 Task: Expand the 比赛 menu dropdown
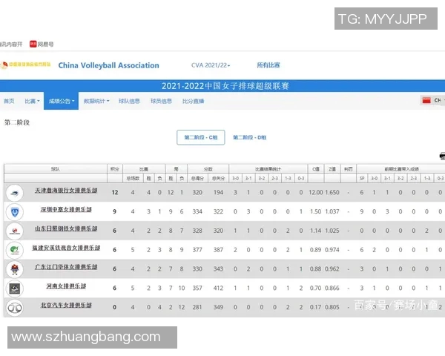(x=31, y=101)
